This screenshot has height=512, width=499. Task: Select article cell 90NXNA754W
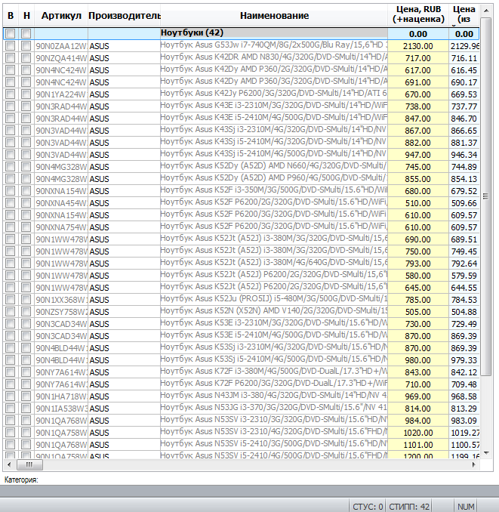pos(61,227)
